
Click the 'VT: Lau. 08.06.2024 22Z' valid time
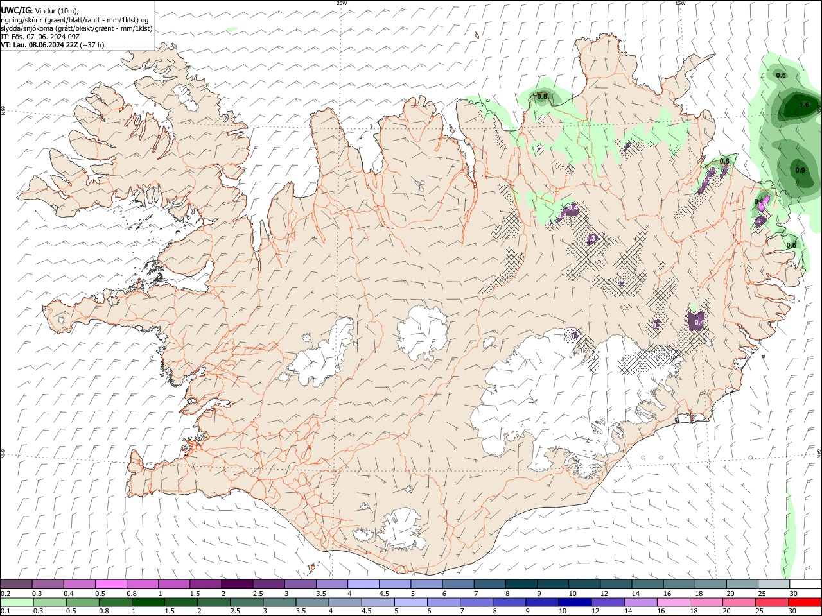(x=39, y=45)
